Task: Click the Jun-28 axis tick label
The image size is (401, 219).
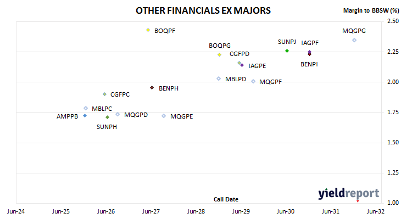Action: pyautogui.click(x=196, y=211)
